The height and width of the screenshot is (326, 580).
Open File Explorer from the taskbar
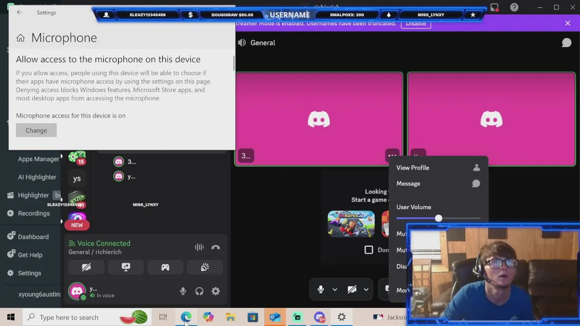point(230,317)
